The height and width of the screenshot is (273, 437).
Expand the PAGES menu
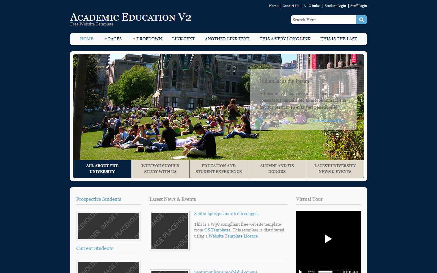pyautogui.click(x=113, y=39)
